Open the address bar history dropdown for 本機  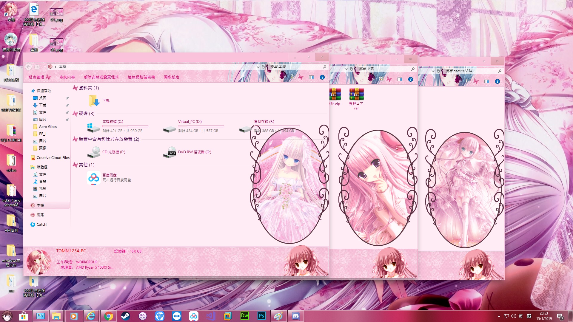[258, 67]
